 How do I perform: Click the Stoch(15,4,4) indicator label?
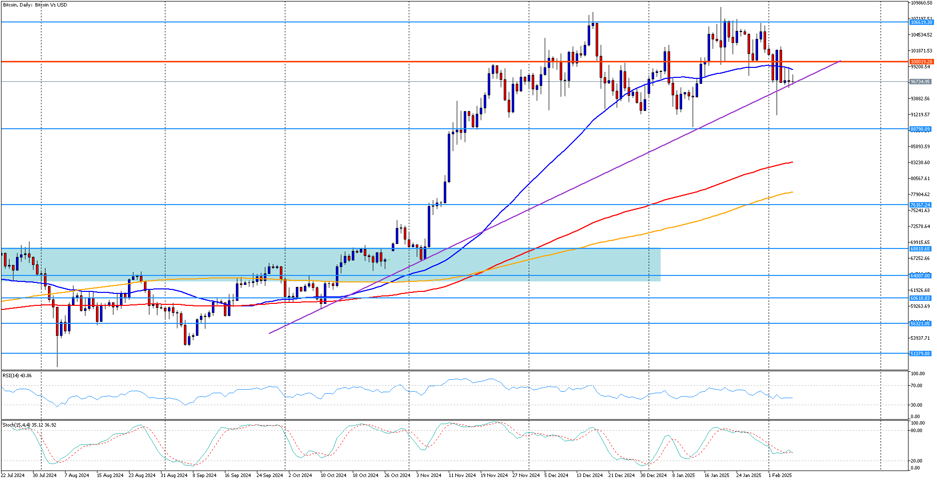pos(29,425)
